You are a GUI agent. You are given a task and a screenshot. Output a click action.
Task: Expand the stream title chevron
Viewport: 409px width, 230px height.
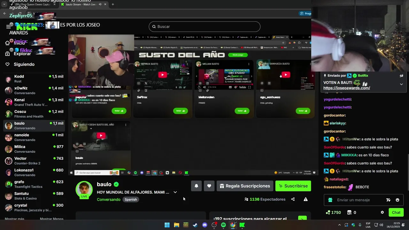[x=175, y=192]
